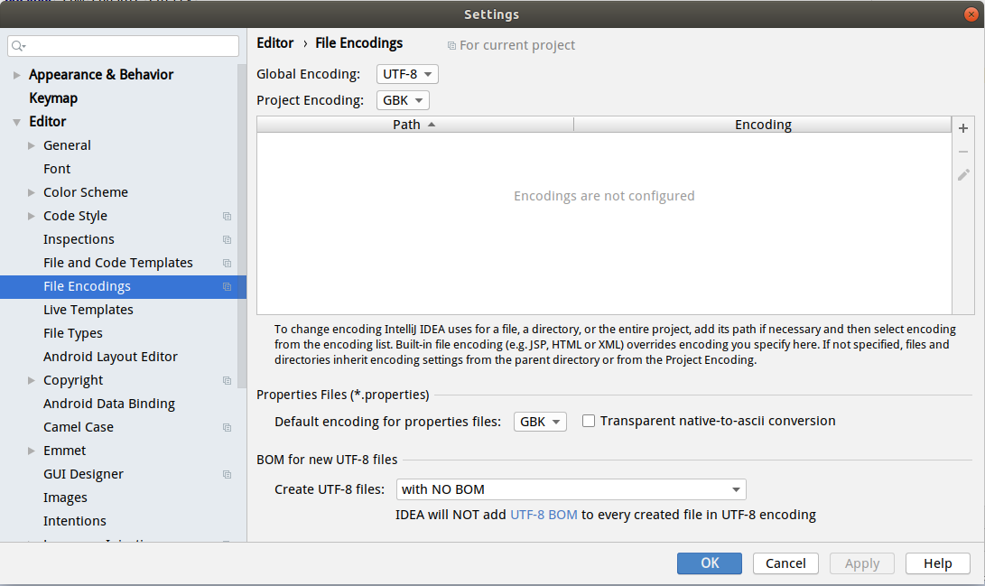Open Create UTF-8 files BOM dropdown
Image resolution: width=985 pixels, height=586 pixels.
coord(571,489)
